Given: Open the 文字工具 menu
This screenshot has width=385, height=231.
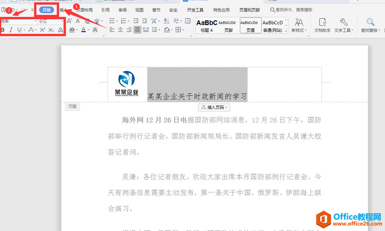Looking at the screenshot, I should coord(344,26).
